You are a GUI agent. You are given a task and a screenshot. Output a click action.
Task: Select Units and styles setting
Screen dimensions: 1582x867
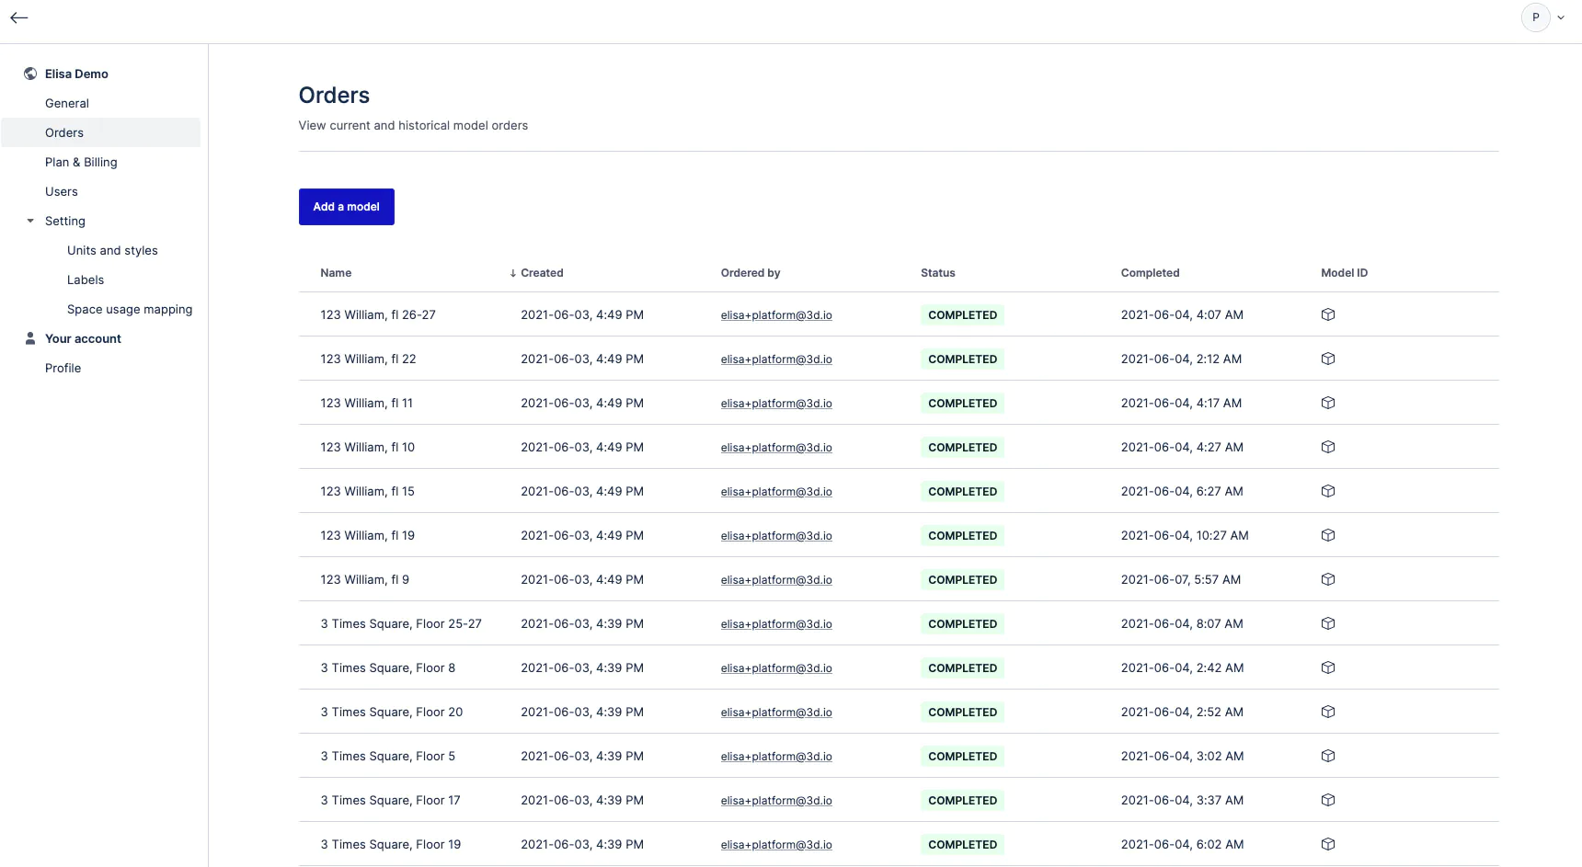[x=112, y=250]
